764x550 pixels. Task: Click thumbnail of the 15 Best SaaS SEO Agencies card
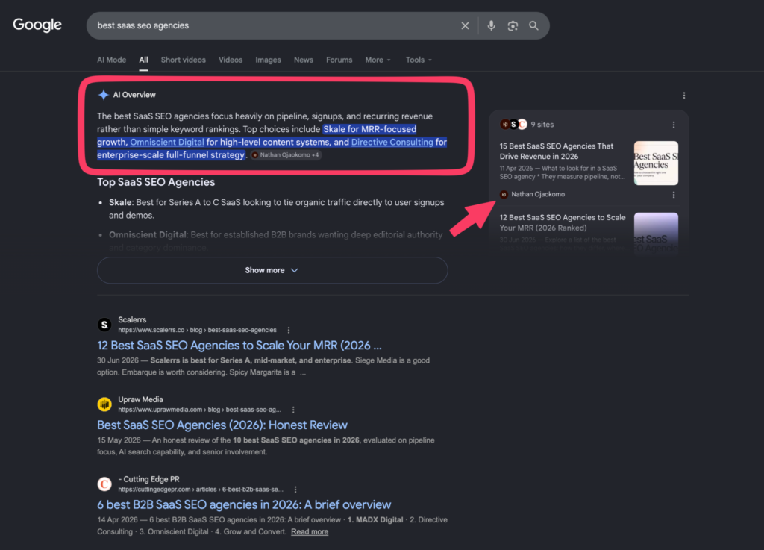(x=656, y=163)
